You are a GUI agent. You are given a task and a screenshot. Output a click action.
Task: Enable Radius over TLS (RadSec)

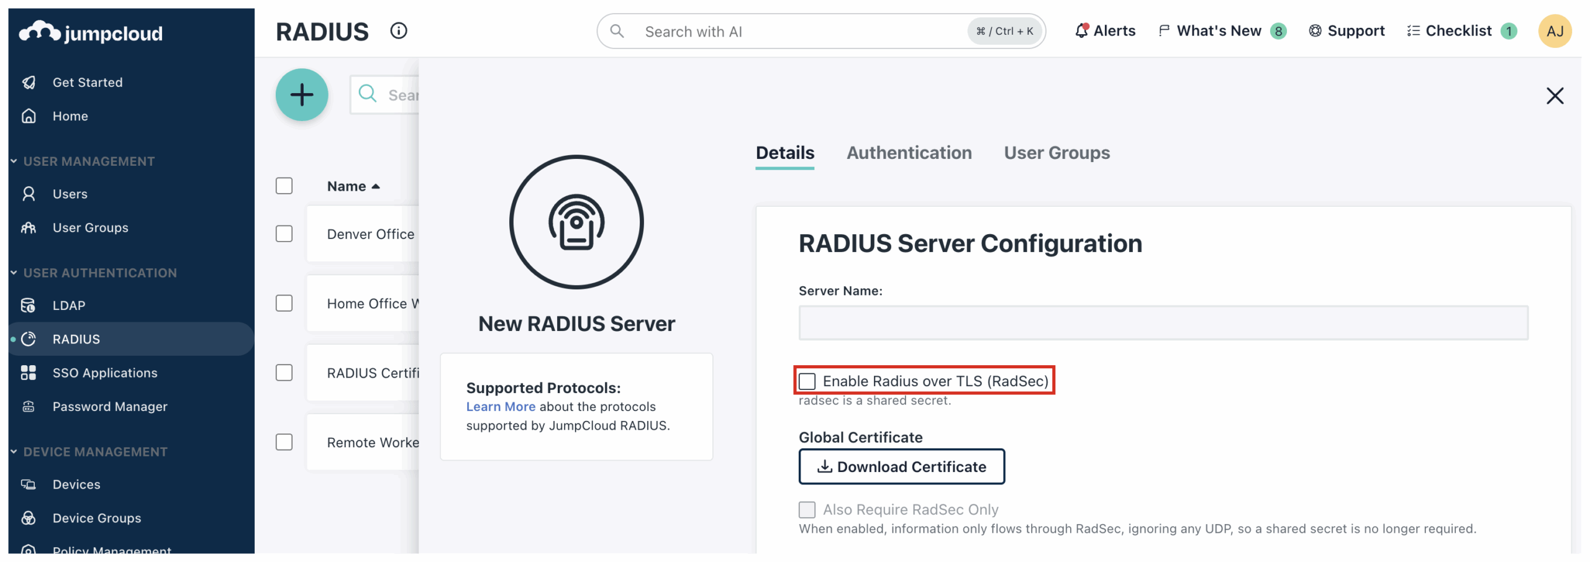pyautogui.click(x=807, y=381)
